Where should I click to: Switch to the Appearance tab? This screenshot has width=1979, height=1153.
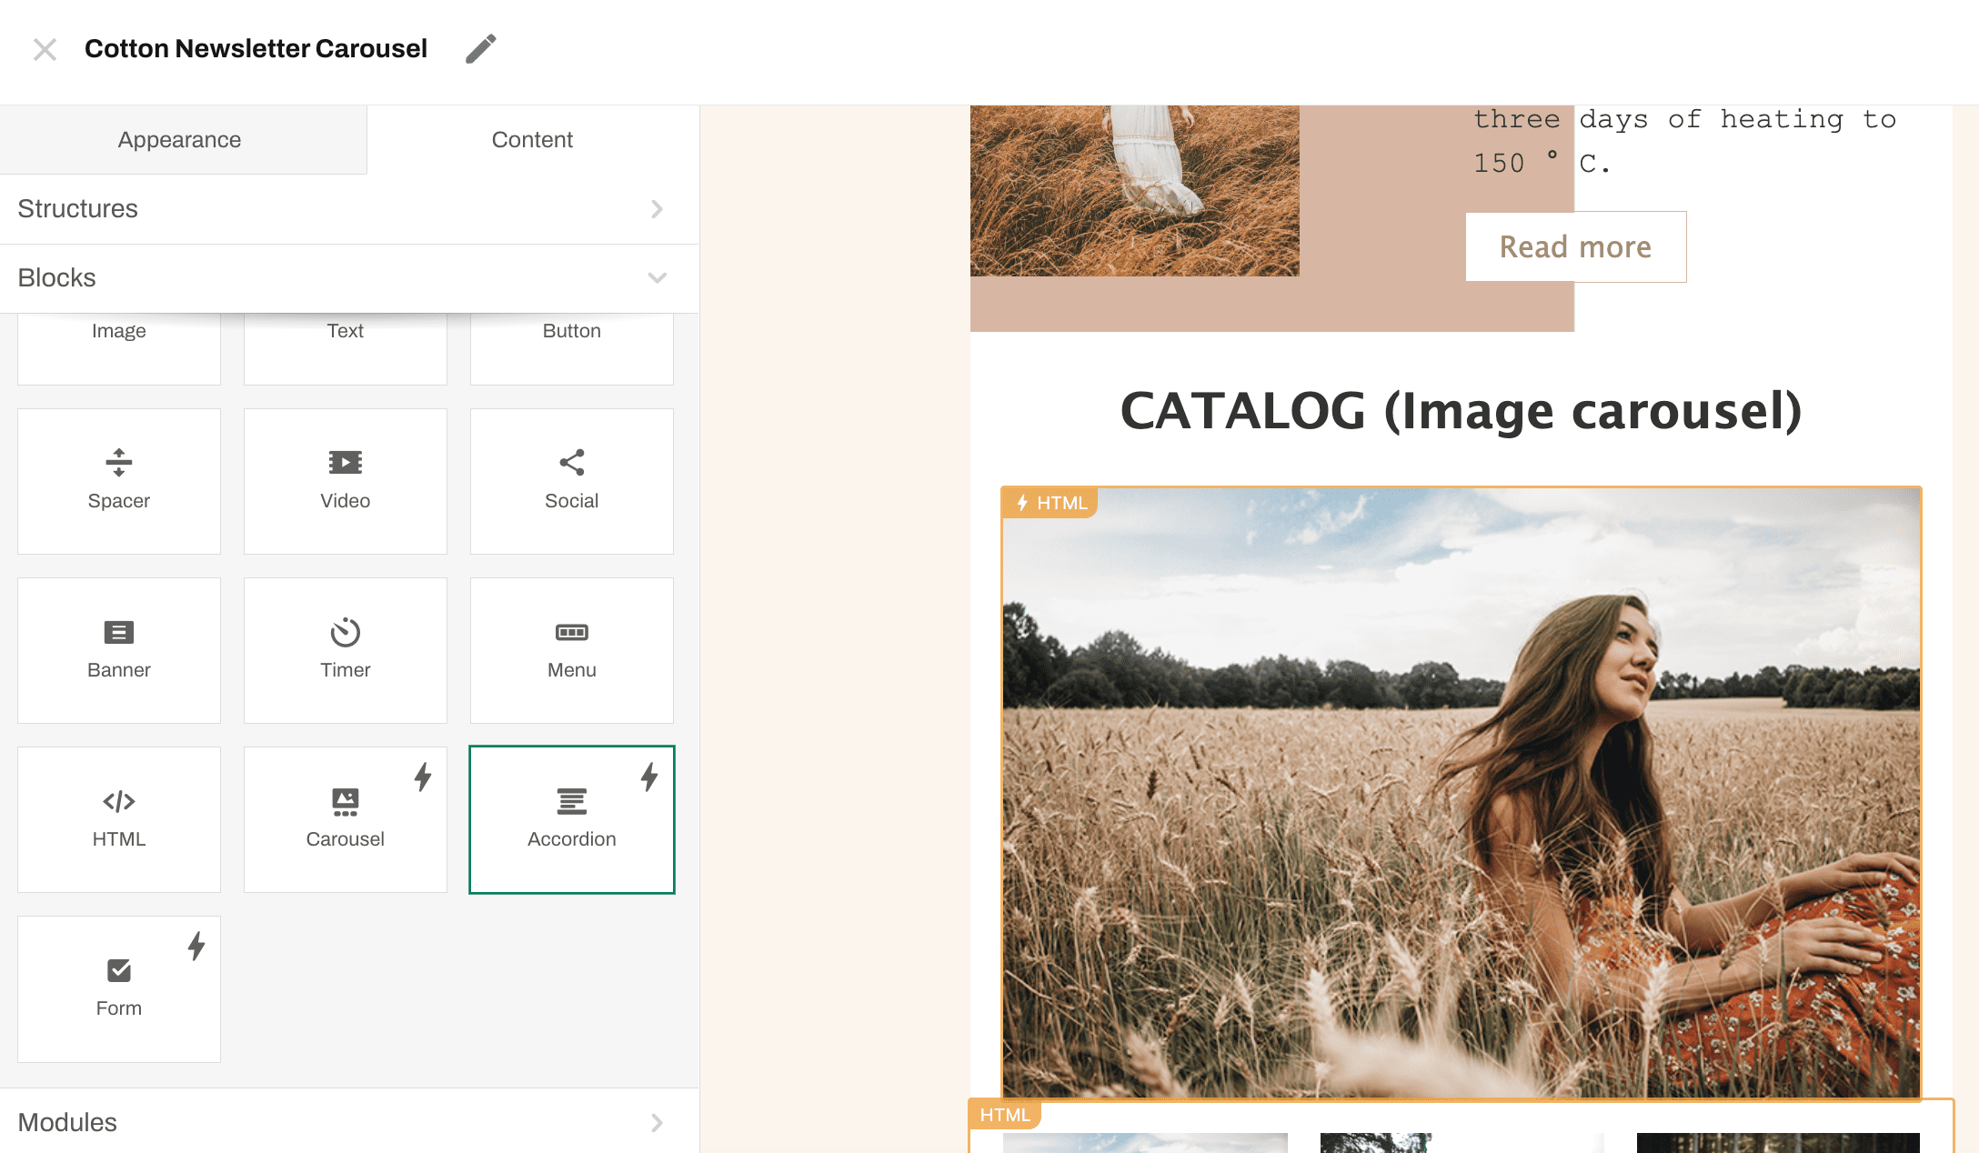tap(180, 140)
